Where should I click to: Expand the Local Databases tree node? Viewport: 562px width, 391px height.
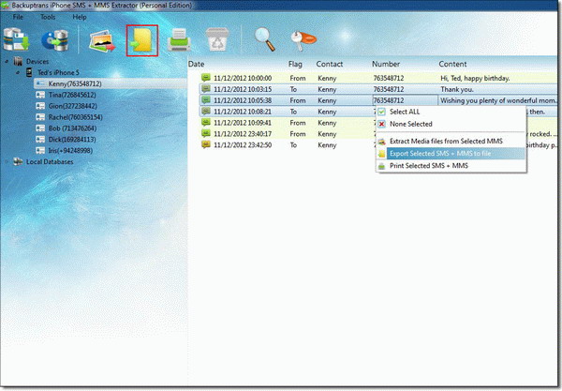pos(7,162)
